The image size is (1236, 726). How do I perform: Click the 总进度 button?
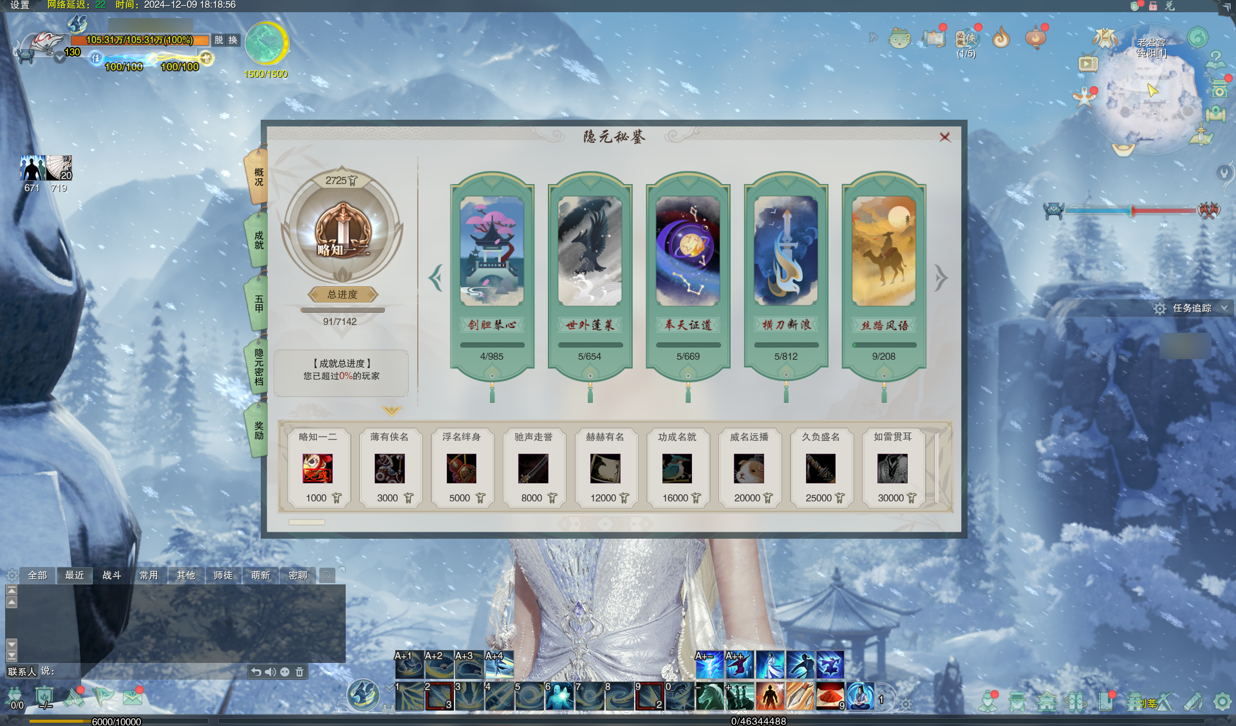(x=342, y=295)
